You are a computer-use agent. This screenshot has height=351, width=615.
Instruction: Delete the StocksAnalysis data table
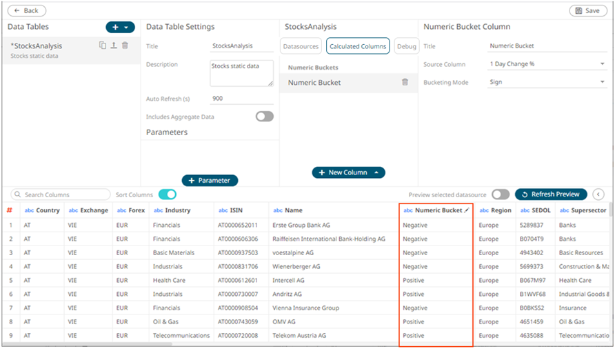coord(125,46)
